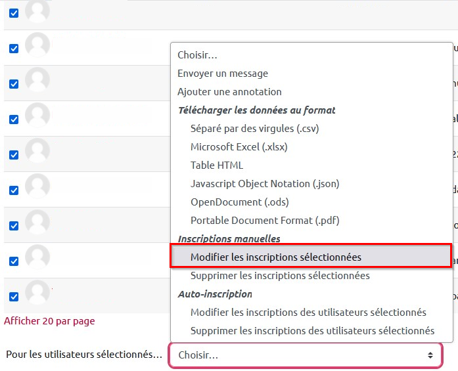The width and height of the screenshot is (458, 371).
Task: Toggle the checkbox in the second-to-last user row
Action: coord(14,261)
